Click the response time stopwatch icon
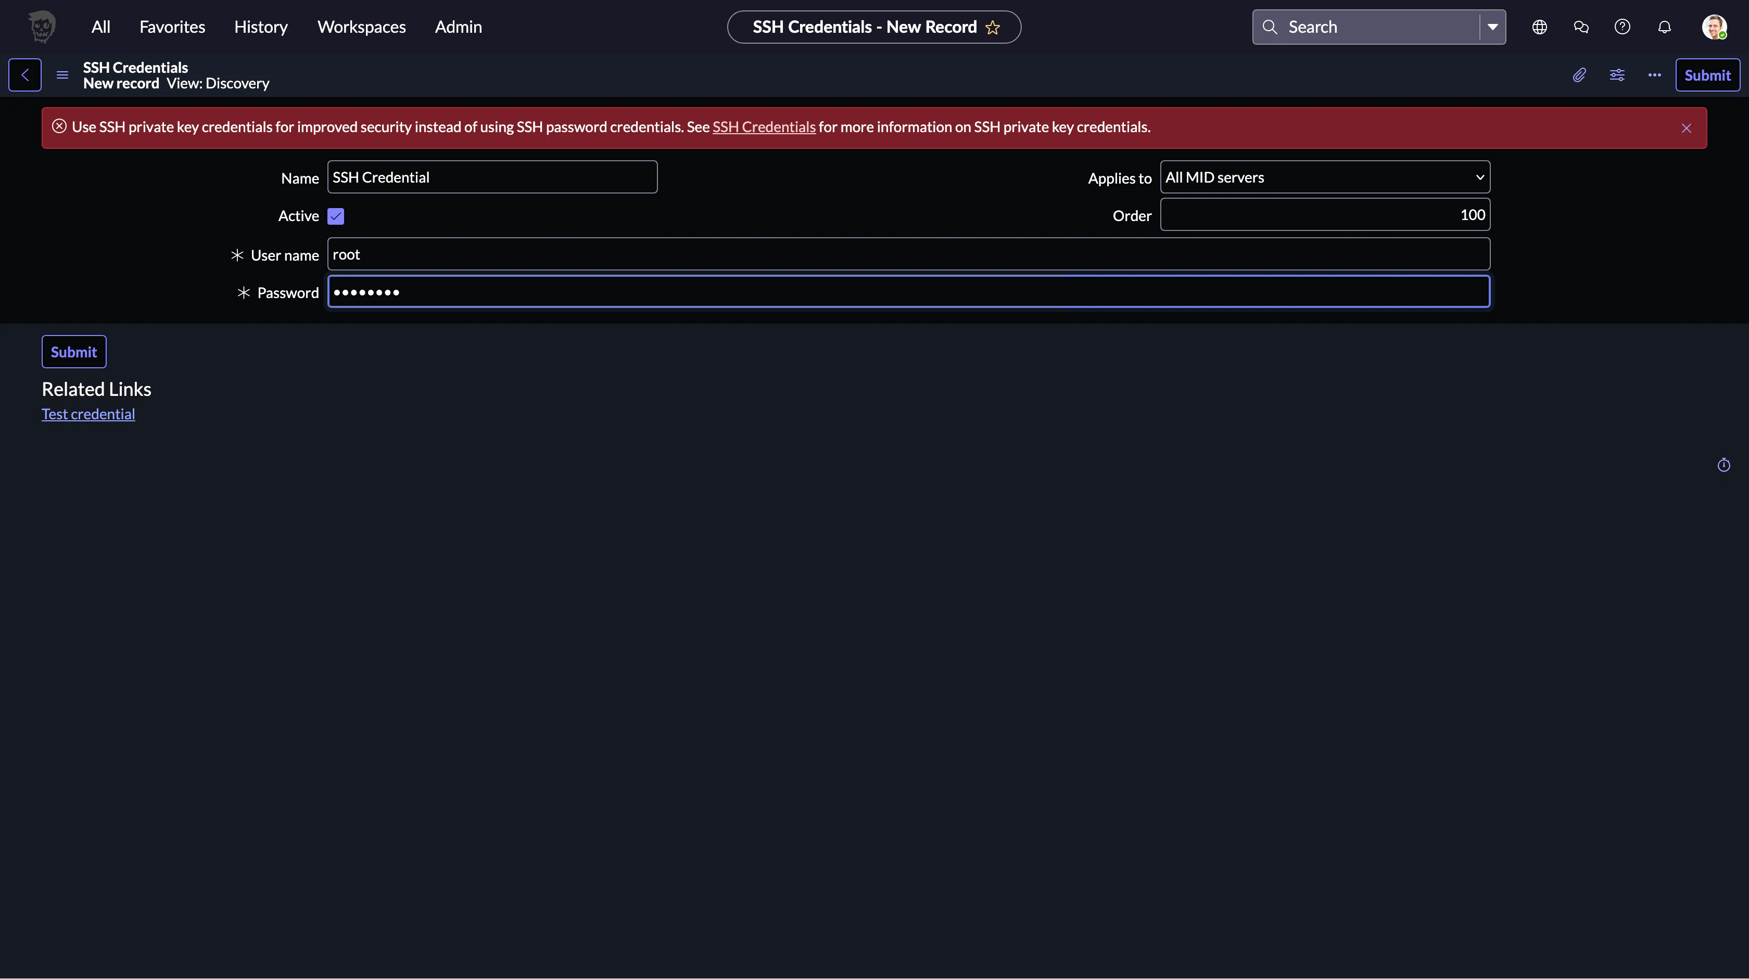The height and width of the screenshot is (979, 1749). click(x=1724, y=465)
